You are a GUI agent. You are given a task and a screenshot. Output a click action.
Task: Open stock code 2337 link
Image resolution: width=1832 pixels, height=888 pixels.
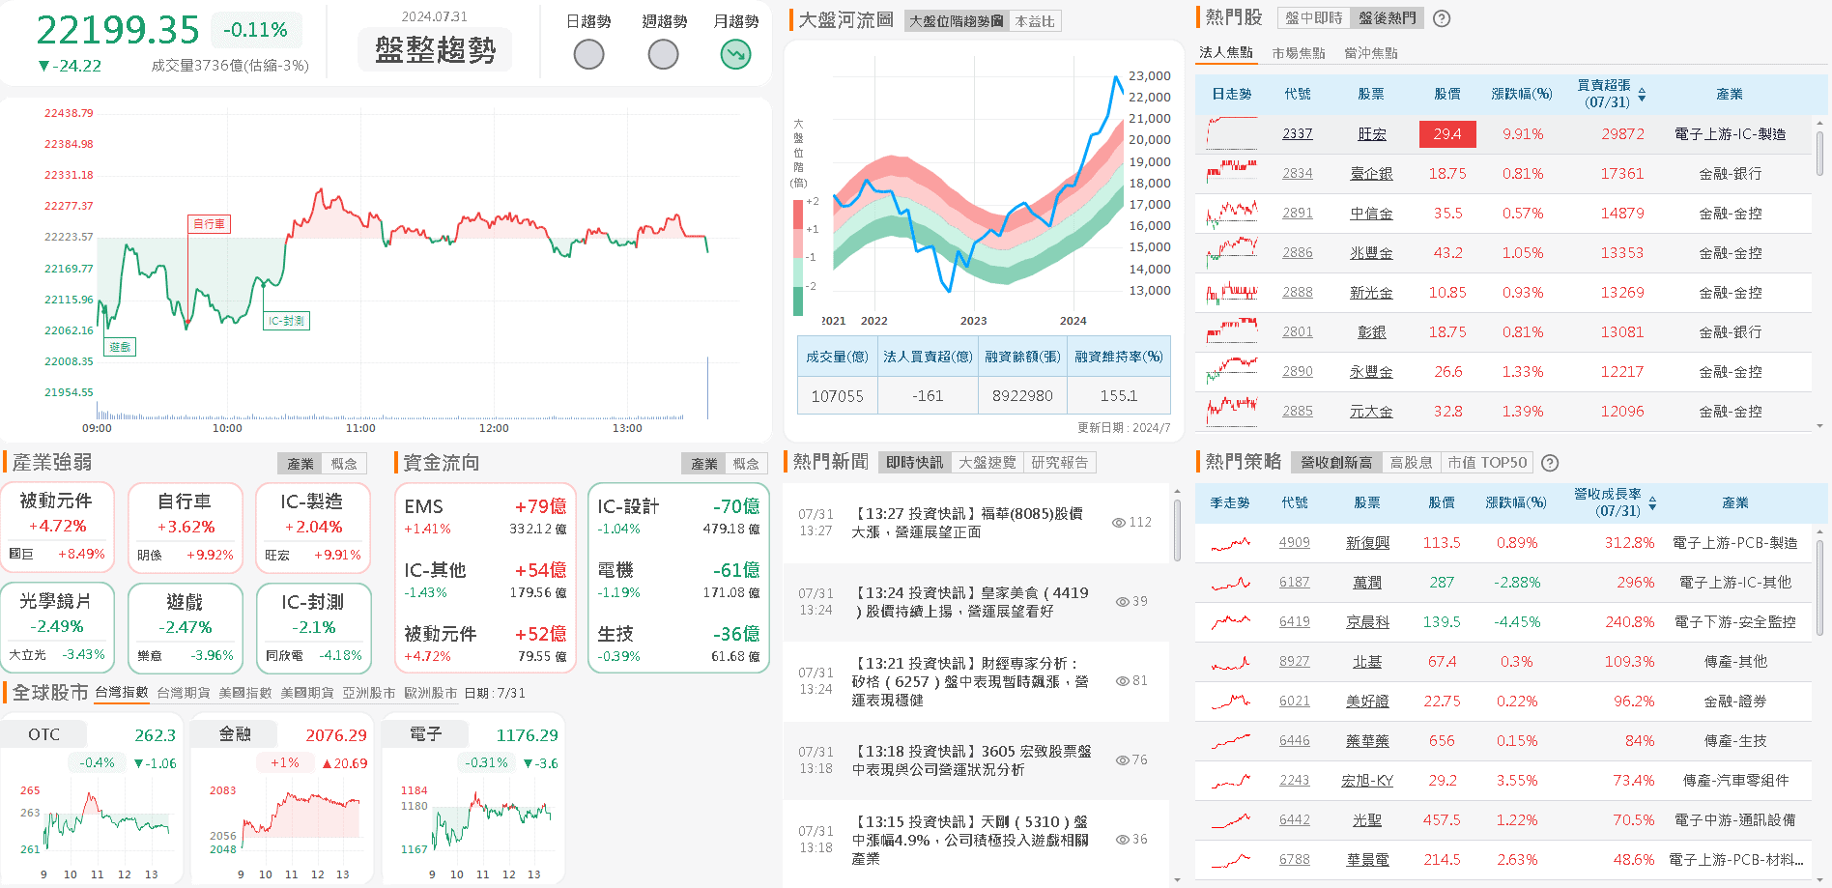(1298, 134)
